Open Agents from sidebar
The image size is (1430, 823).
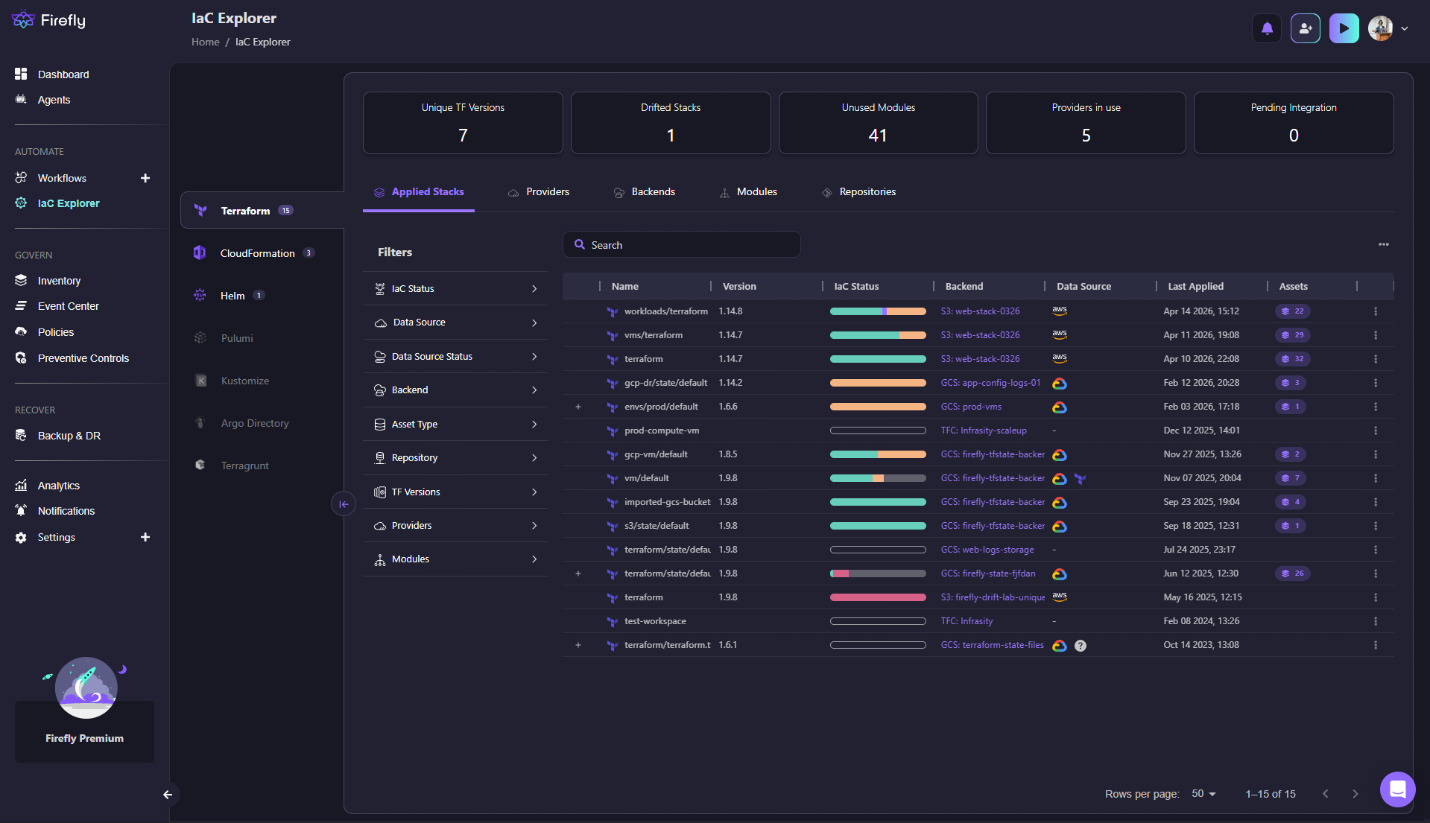pos(54,100)
